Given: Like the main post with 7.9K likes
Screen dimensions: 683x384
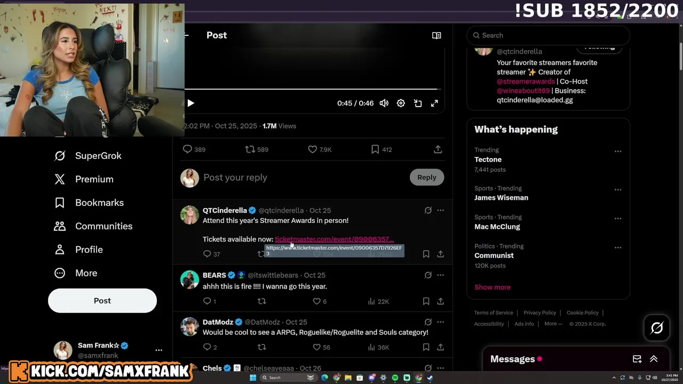Looking at the screenshot, I should (320, 149).
